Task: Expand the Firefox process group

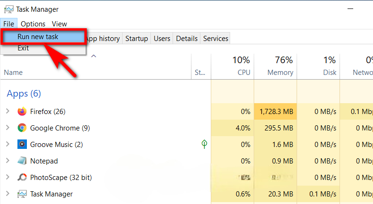Action: (x=8, y=111)
